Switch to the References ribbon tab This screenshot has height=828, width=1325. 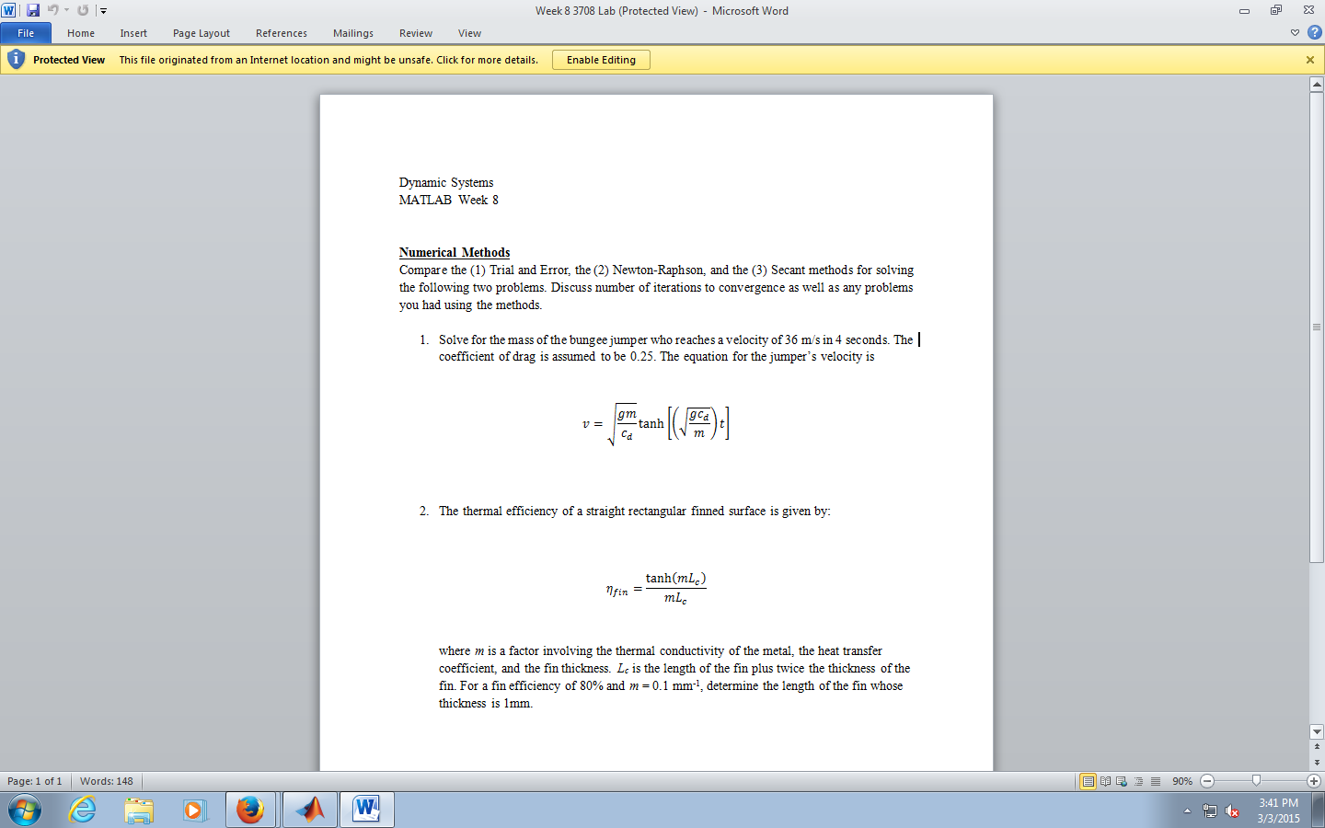(281, 32)
